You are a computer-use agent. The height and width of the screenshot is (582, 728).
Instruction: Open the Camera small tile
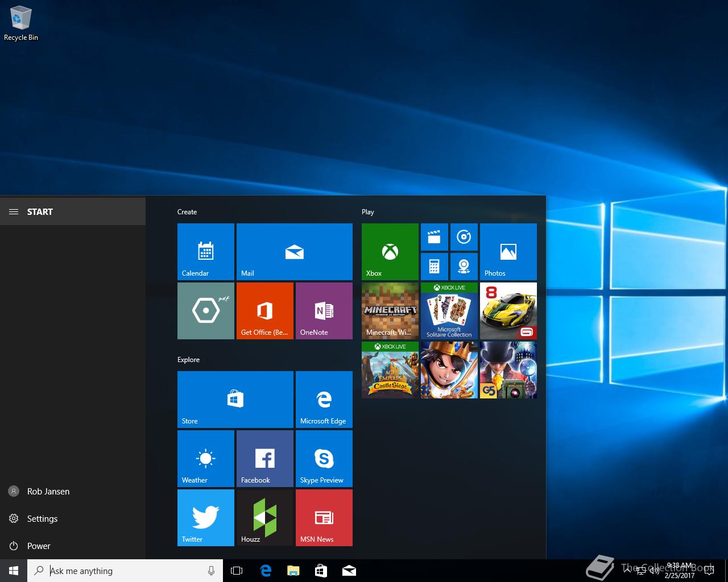tap(464, 267)
